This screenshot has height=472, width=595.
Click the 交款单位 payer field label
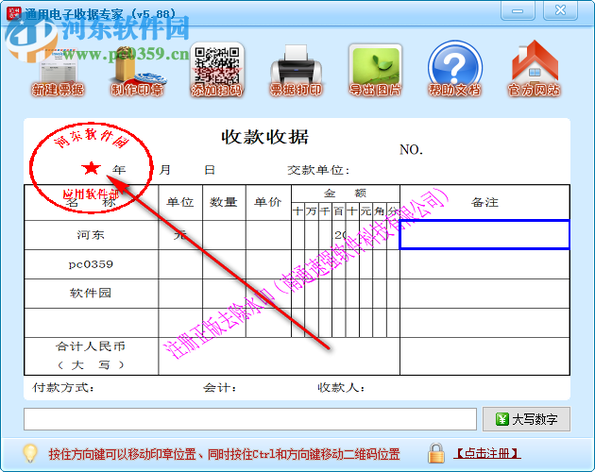coord(318,170)
